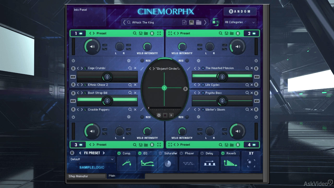
Task: Open core 1 settings gear
Action: click(129, 61)
